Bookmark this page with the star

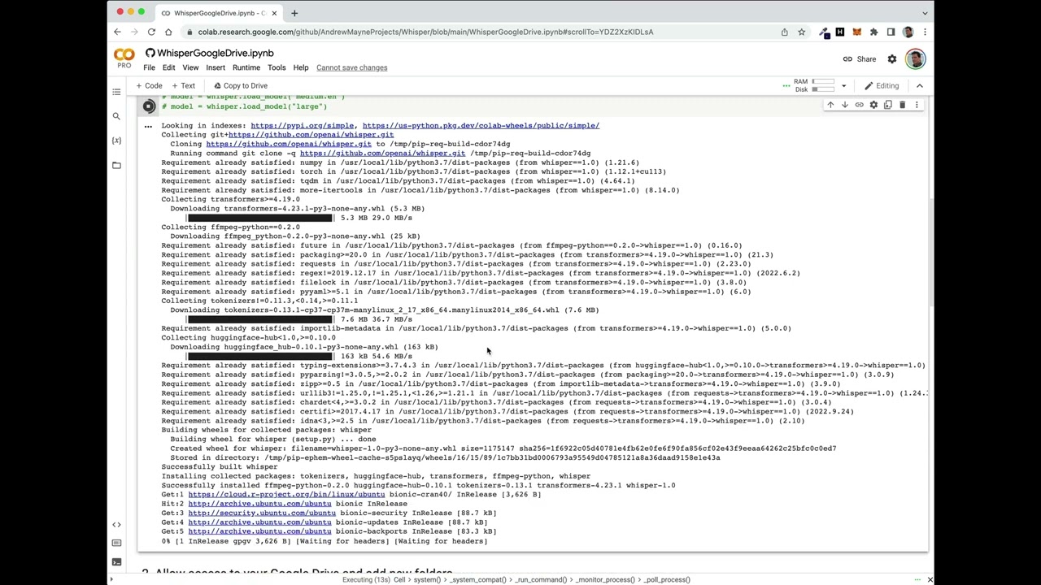click(801, 32)
